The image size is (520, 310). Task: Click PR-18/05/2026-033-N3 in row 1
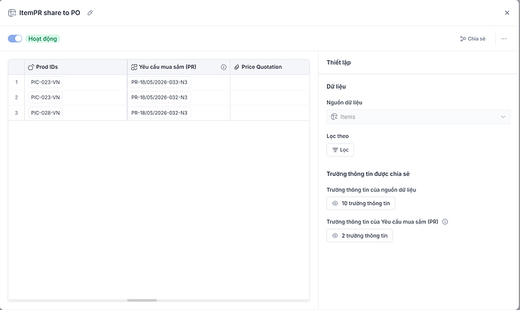159,82
